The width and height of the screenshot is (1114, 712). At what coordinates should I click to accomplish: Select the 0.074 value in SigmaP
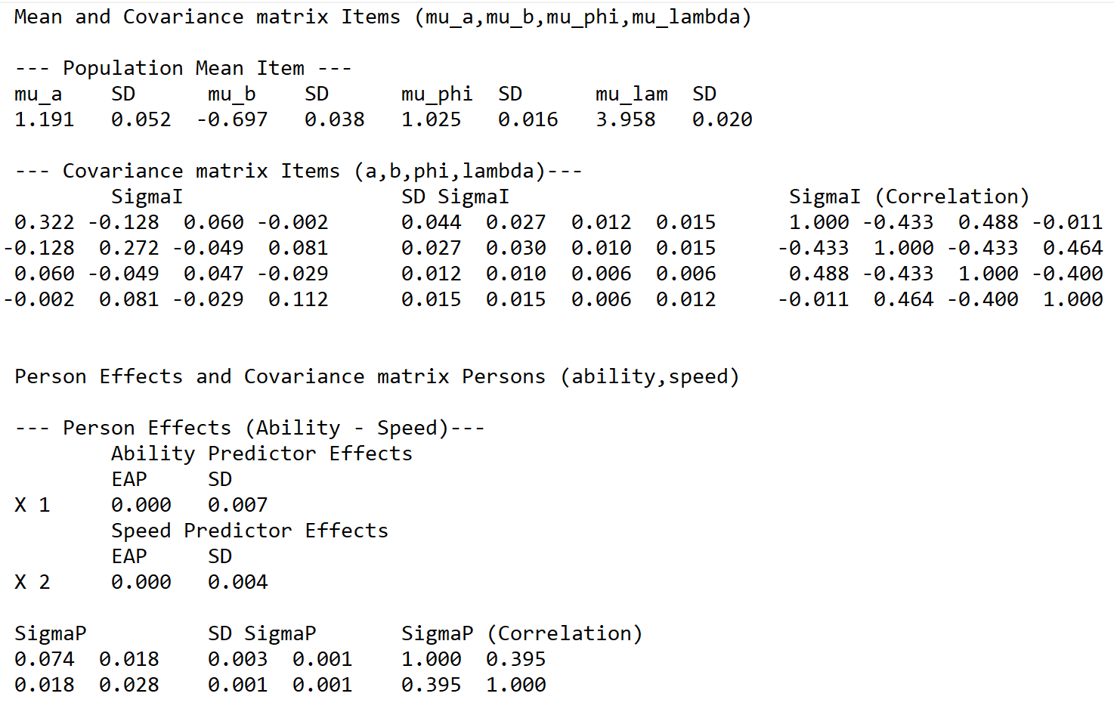pos(45,659)
